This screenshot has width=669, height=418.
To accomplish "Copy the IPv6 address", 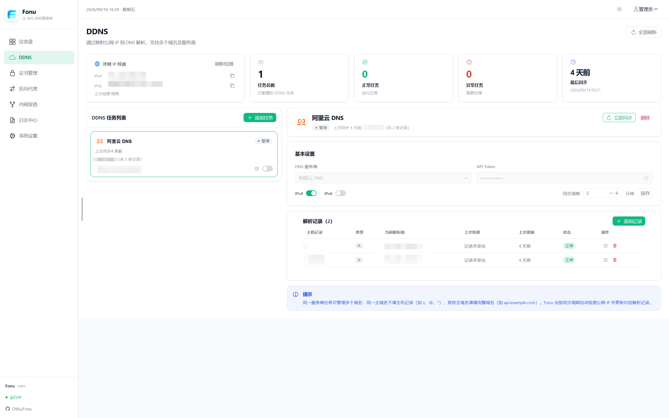I will 232,86.
